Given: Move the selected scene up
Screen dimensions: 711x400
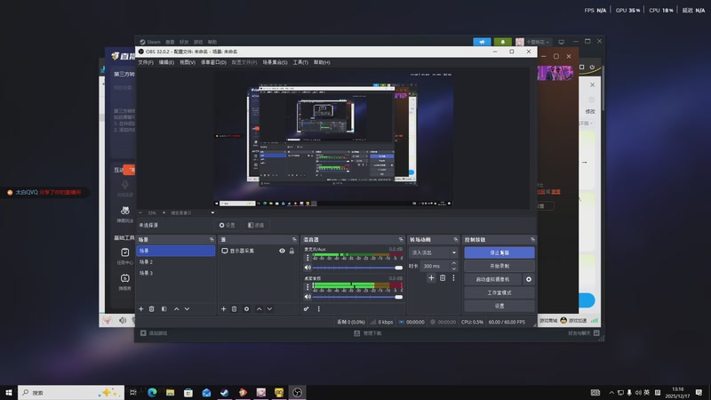Looking at the screenshot, I should (176, 308).
